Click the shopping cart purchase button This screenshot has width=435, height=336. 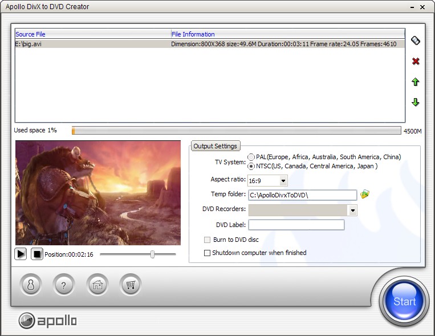(131, 285)
